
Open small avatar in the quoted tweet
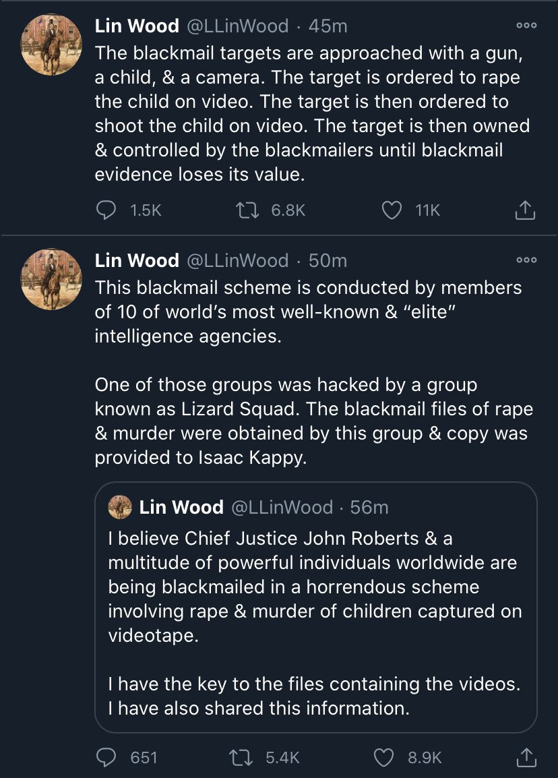[120, 507]
